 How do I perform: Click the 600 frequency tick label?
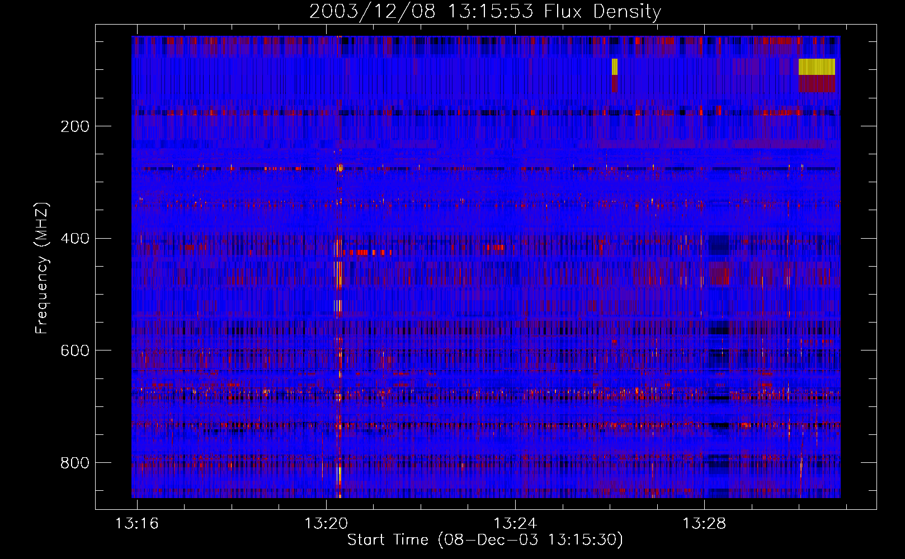click(x=75, y=350)
